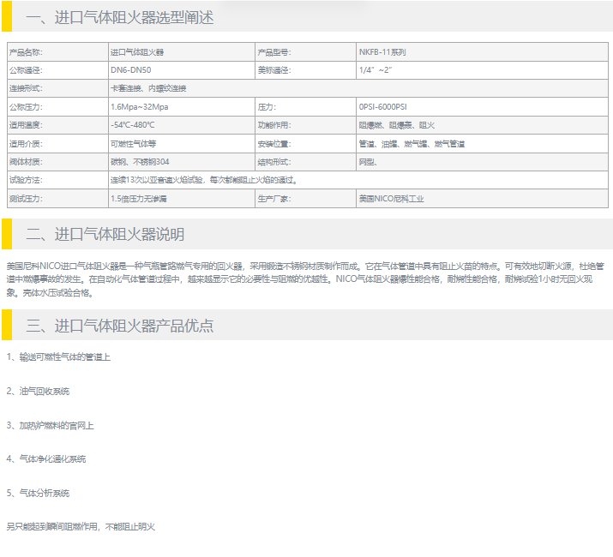Click list item 2、油气回收系统
The width and height of the screenshot is (613, 557).
coord(39,391)
